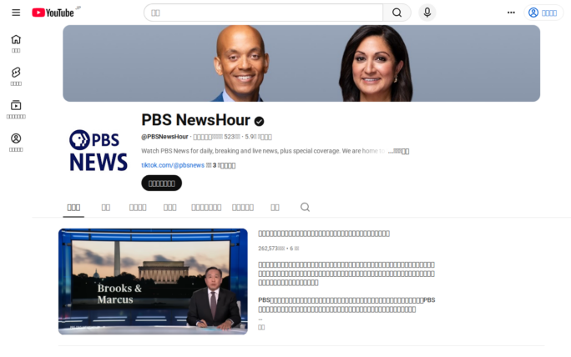Search within channel using tab-row magnifier
The image size is (571, 357).
click(x=305, y=207)
